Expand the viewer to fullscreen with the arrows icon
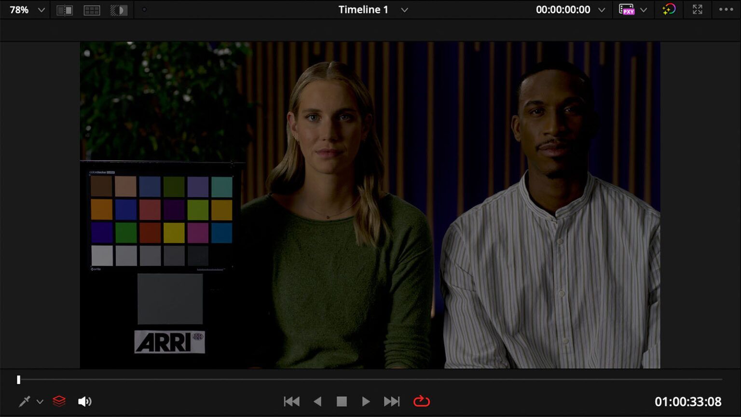 pos(697,9)
